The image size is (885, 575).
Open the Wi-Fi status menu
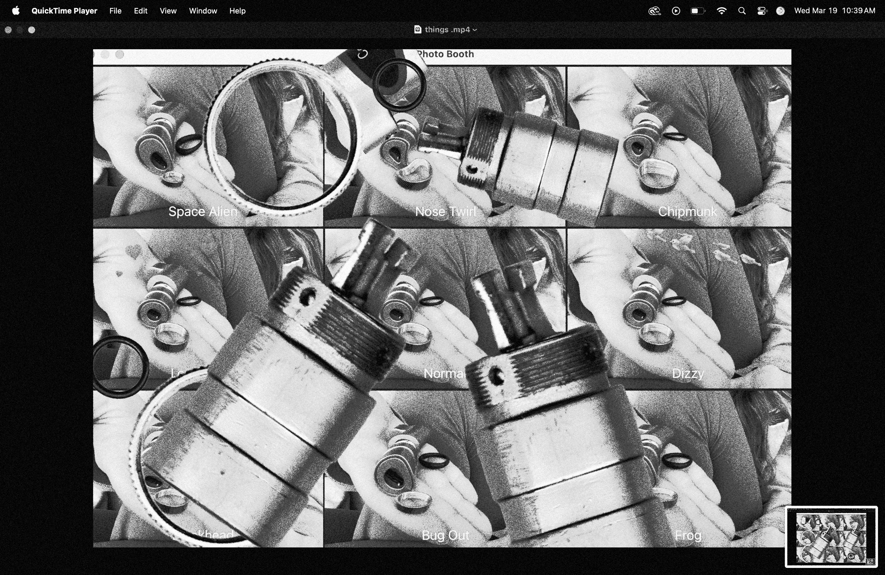coord(721,11)
